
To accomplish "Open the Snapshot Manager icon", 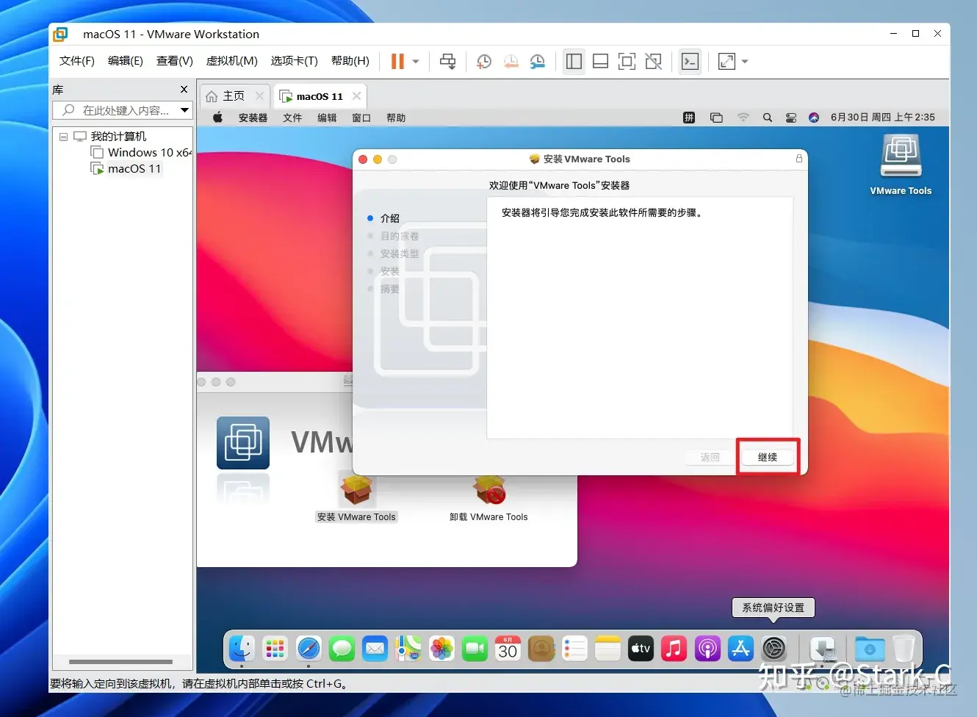I will tap(538, 62).
